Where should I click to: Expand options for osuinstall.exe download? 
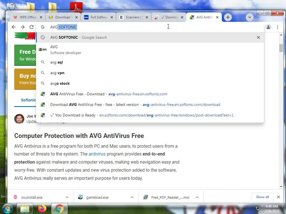67,198
